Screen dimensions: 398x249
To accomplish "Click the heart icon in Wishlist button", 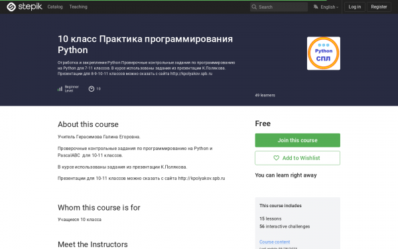I will coord(276,158).
